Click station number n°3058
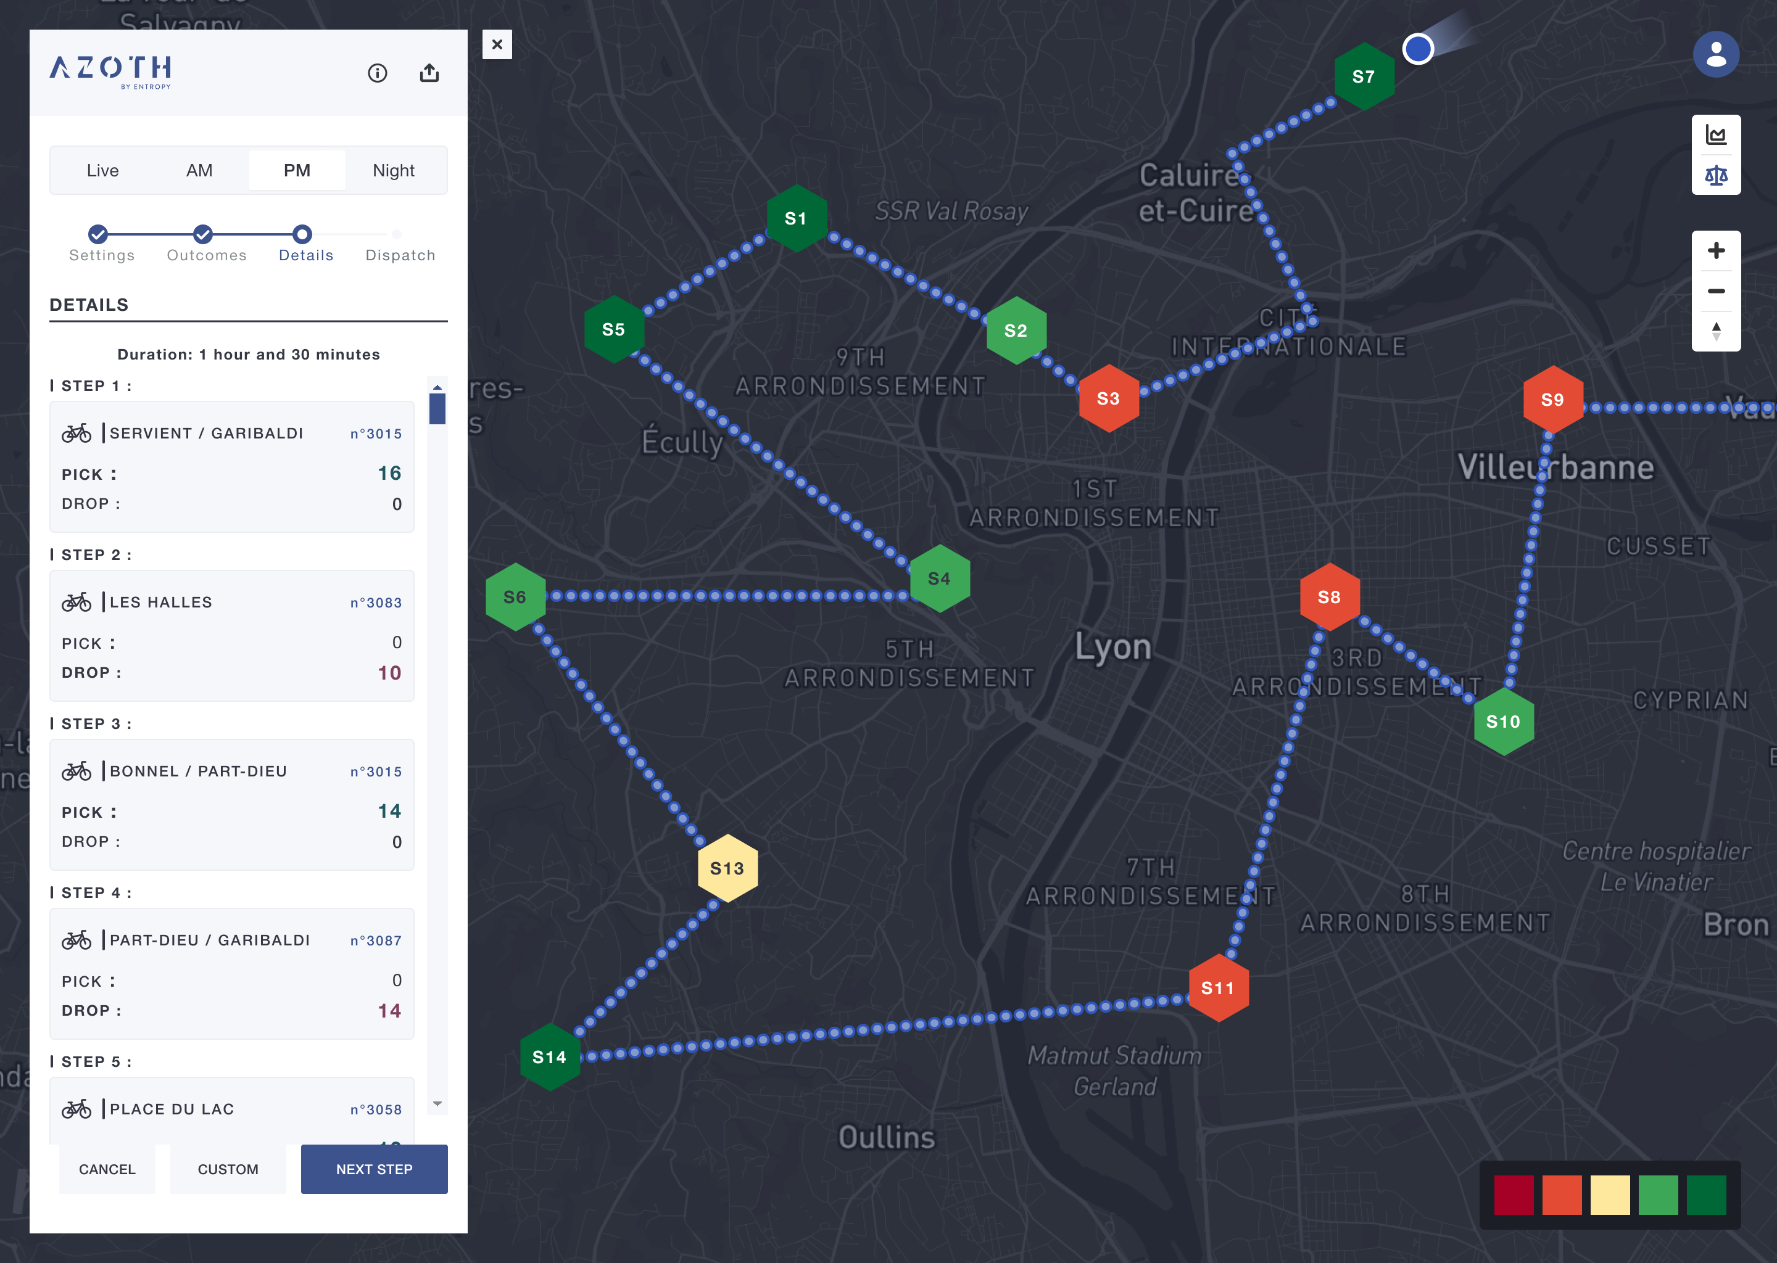The image size is (1777, 1263). pos(376,1110)
